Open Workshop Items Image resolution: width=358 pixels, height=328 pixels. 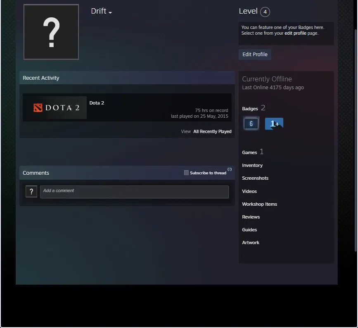click(259, 204)
